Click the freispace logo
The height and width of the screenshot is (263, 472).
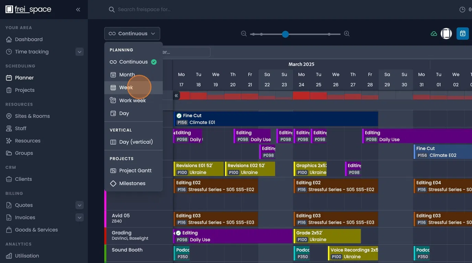29,9
